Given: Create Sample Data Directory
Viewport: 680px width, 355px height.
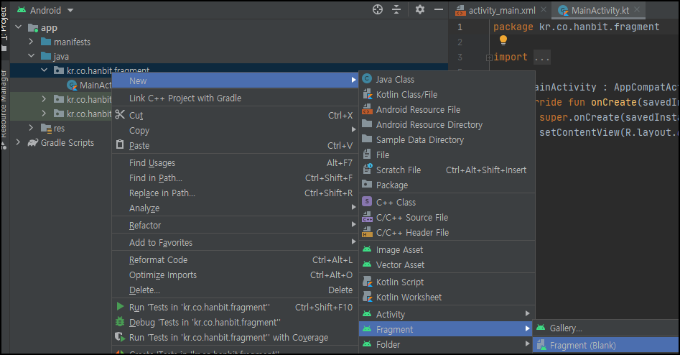Looking at the screenshot, I should pyautogui.click(x=447, y=139).
